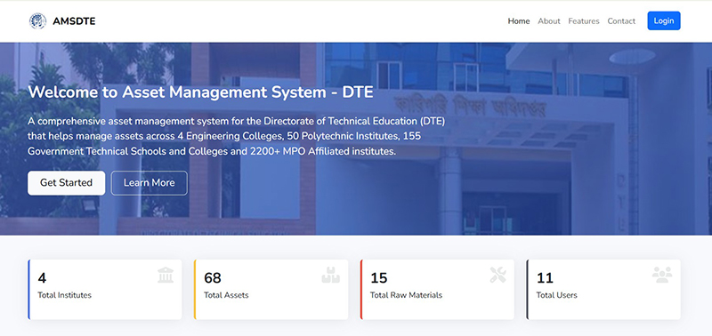The width and height of the screenshot is (712, 336).
Task: Click the number 4 in institutes card
Action: (42, 277)
